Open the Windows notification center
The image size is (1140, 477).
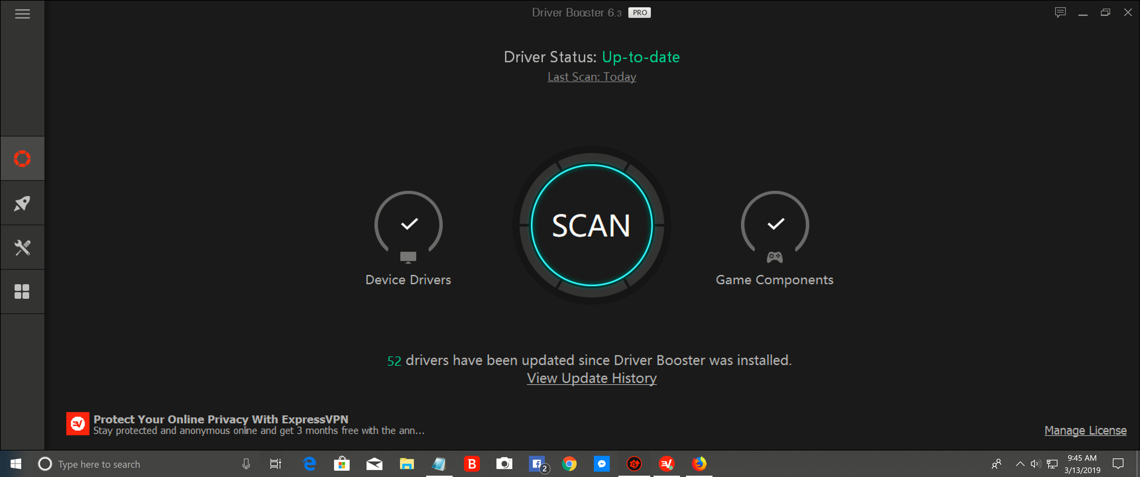(x=1118, y=464)
